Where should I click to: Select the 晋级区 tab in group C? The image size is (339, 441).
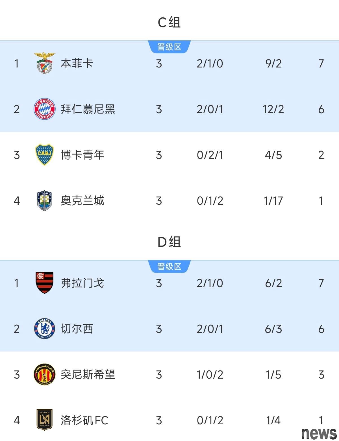pyautogui.click(x=169, y=47)
